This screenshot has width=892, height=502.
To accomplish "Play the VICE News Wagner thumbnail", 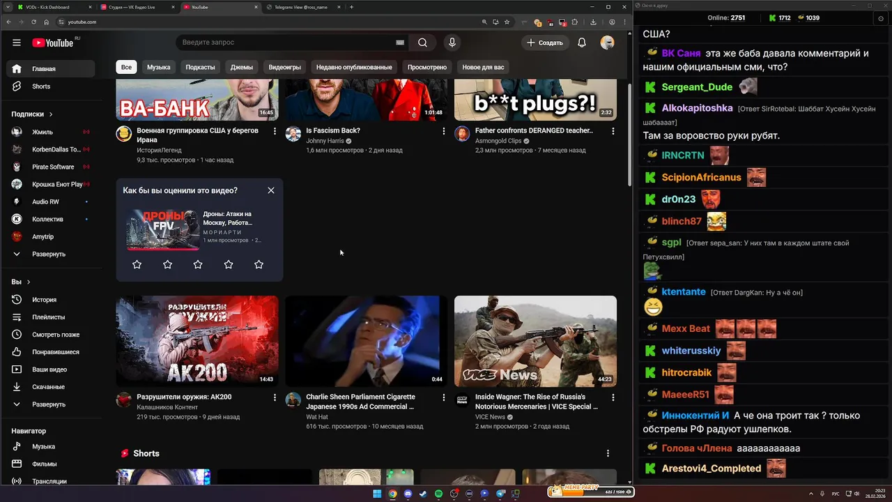I will [535, 341].
